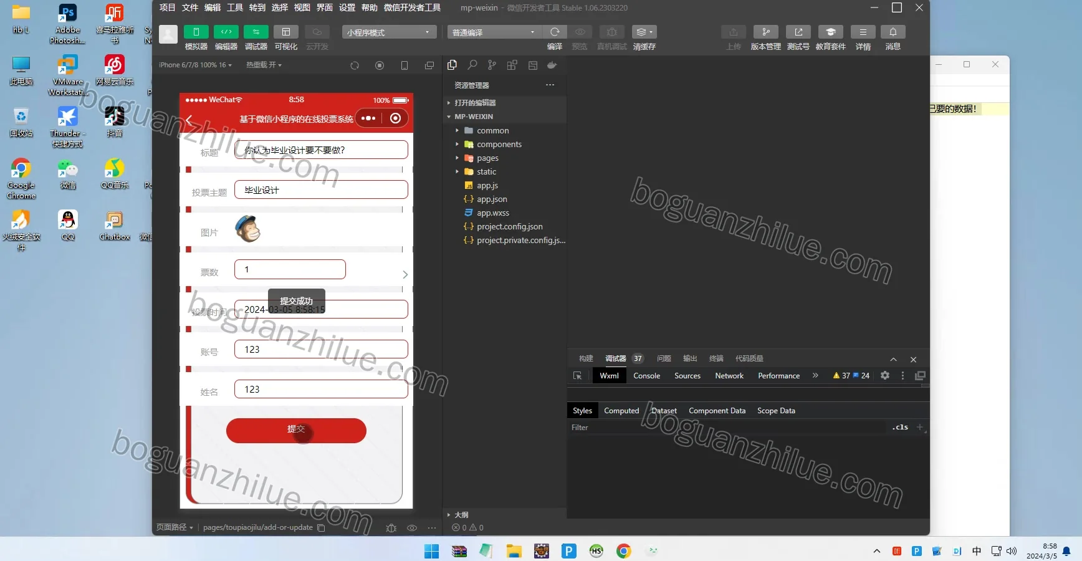Open the 教育套件 education kit icon
The image size is (1082, 561).
pos(830,32)
